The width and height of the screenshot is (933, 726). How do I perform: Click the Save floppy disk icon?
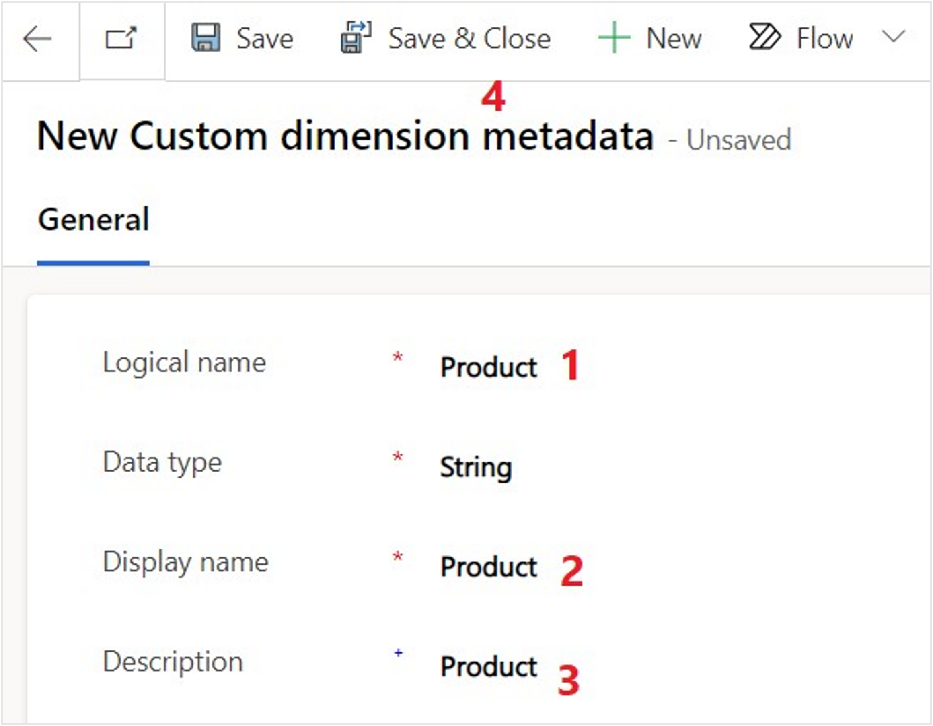pyautogui.click(x=206, y=37)
